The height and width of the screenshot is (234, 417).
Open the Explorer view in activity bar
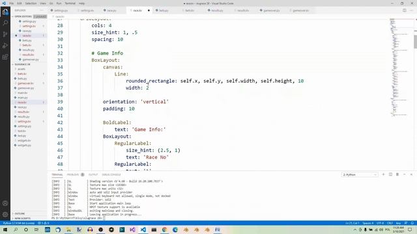(5, 12)
